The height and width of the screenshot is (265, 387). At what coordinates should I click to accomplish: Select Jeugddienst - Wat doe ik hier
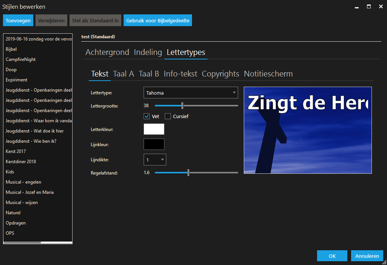click(x=38, y=131)
